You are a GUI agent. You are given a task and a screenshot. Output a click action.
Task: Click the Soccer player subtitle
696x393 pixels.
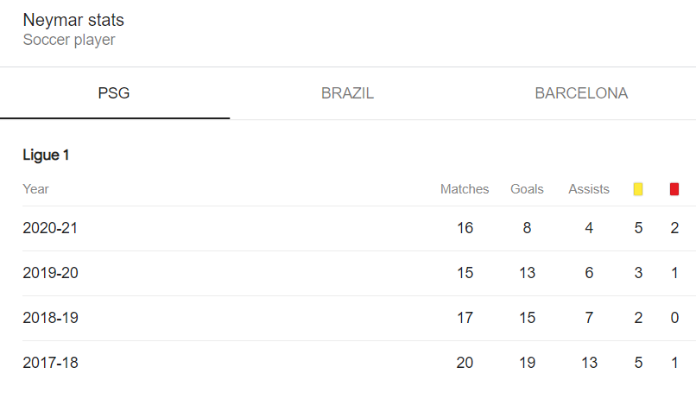coord(69,40)
